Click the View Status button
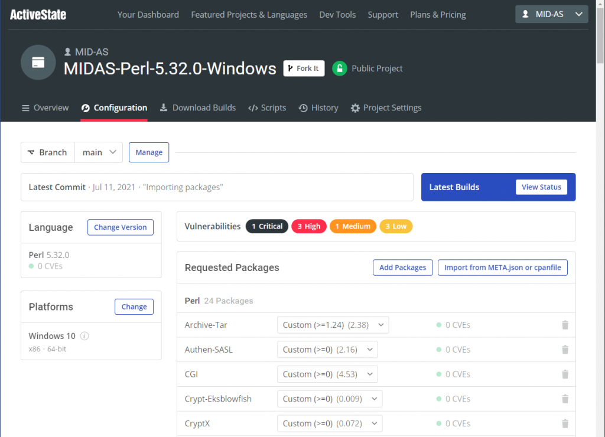Viewport: 605px width, 437px height. click(x=541, y=187)
